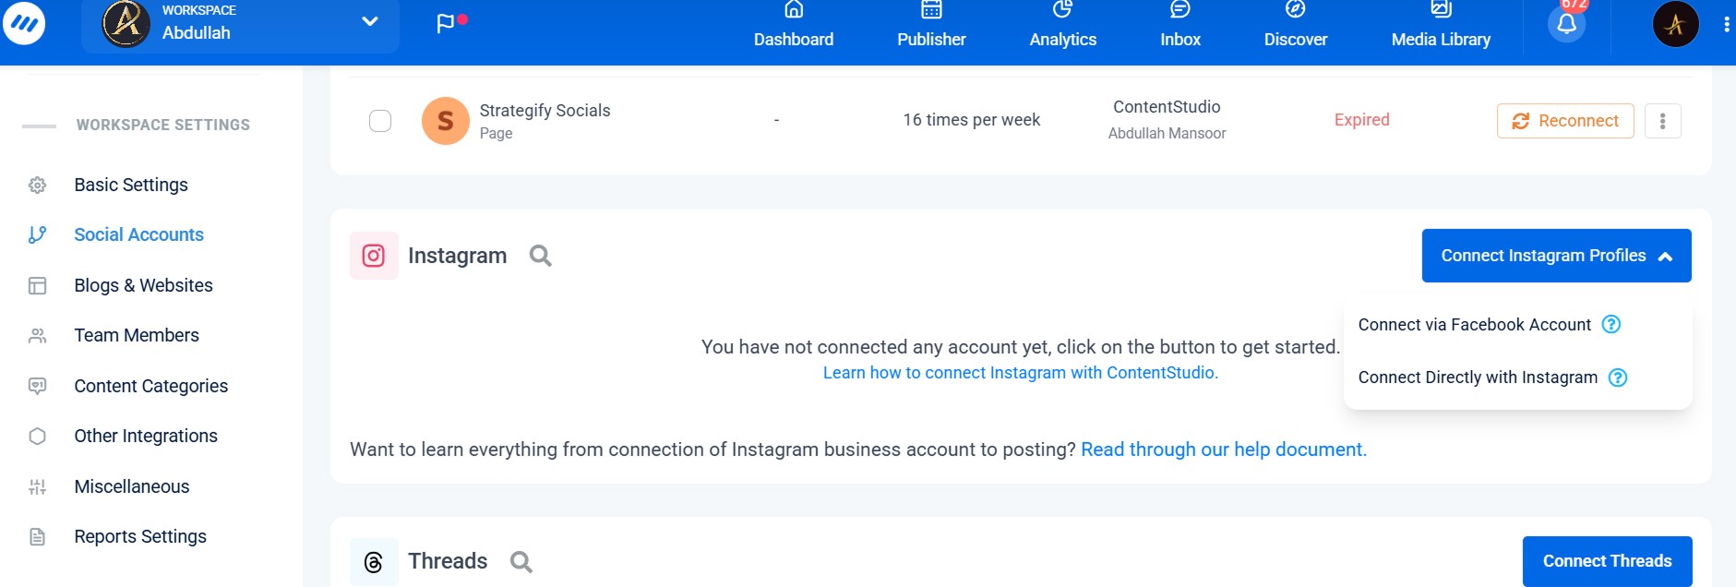The width and height of the screenshot is (1736, 587).
Task: Click the Miscellaneous sliders icon
Action: click(37, 486)
